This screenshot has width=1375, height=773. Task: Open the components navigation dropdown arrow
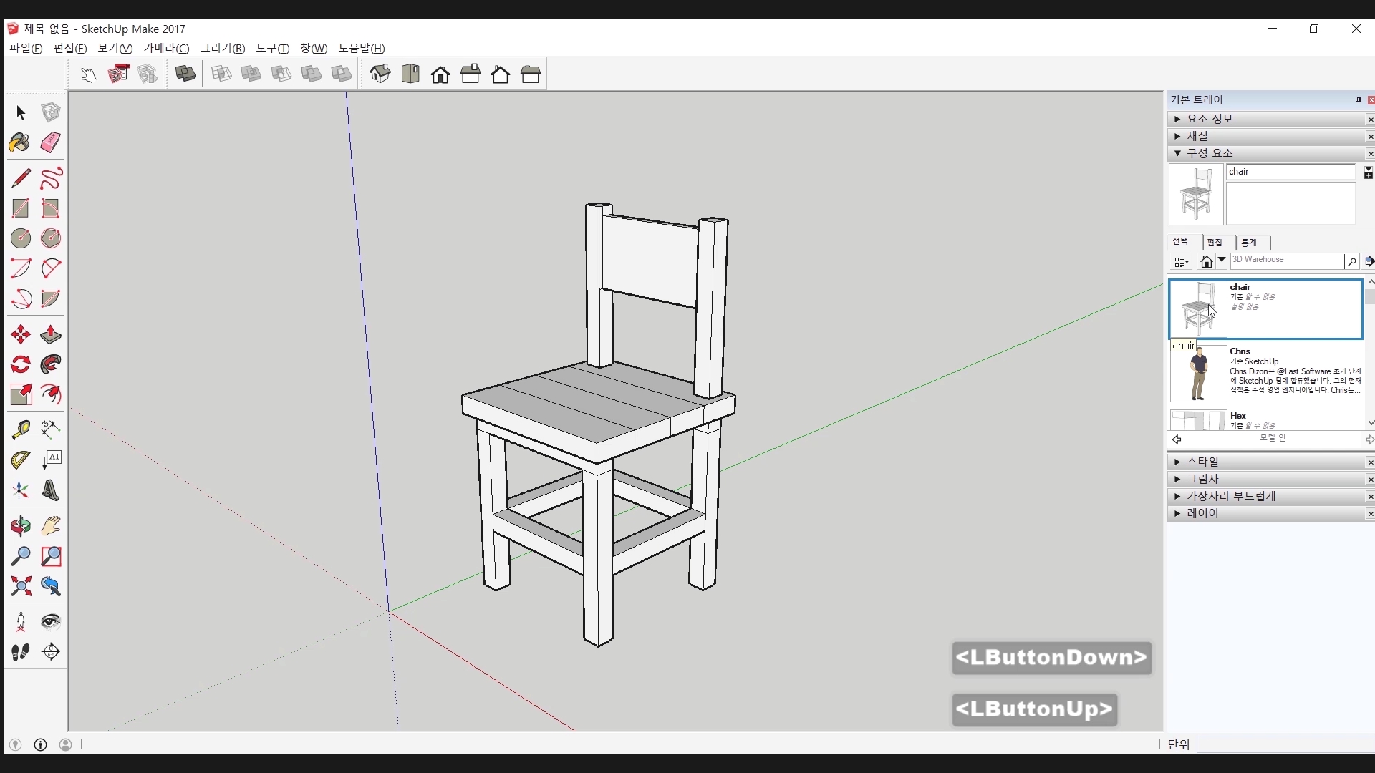[1222, 261]
